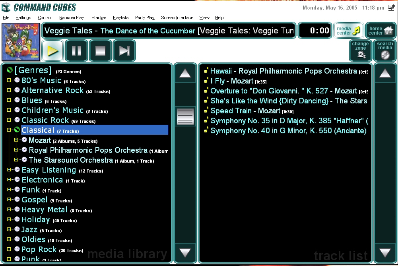Select Heavy Metal genre

point(44,210)
